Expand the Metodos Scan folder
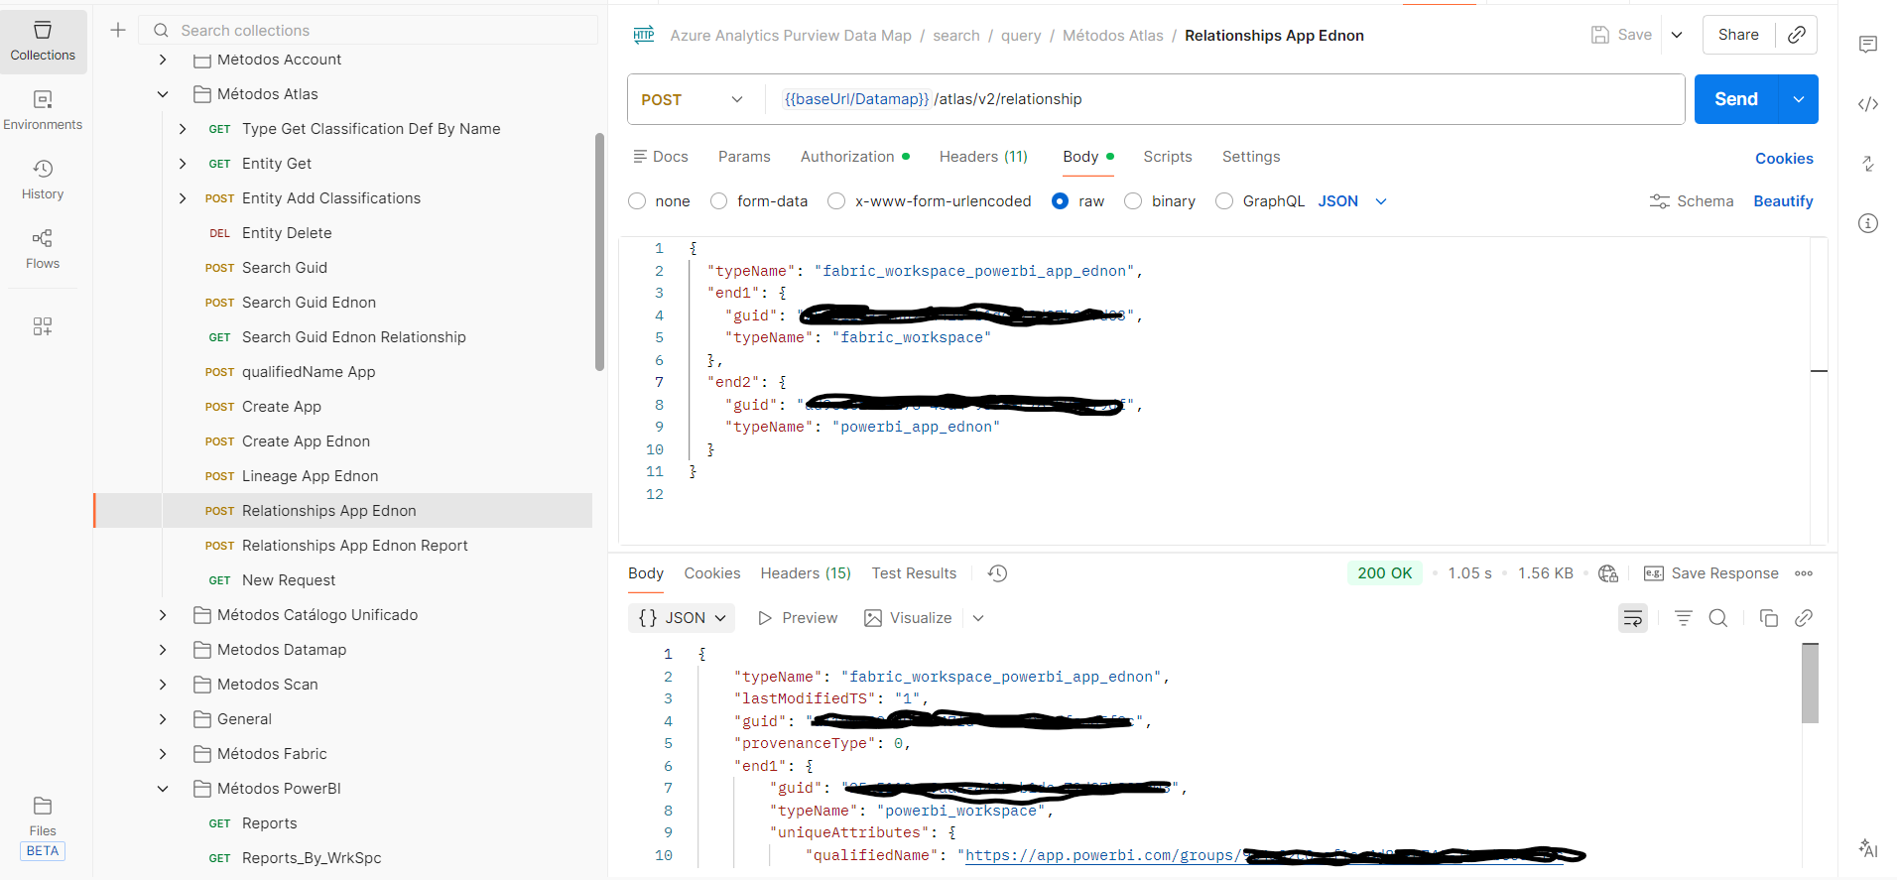This screenshot has width=1897, height=880. [x=163, y=685]
